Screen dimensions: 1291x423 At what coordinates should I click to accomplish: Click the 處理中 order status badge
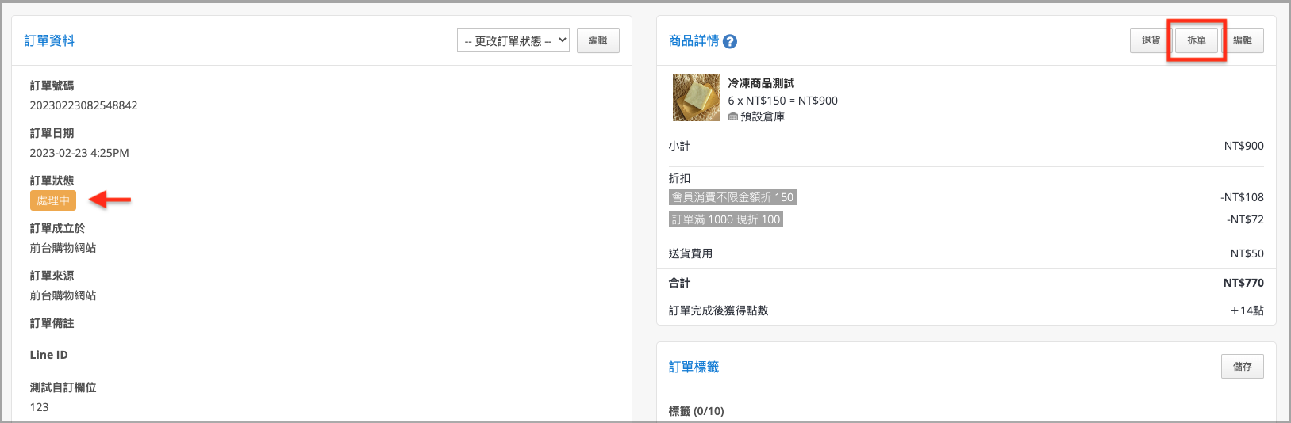click(53, 200)
